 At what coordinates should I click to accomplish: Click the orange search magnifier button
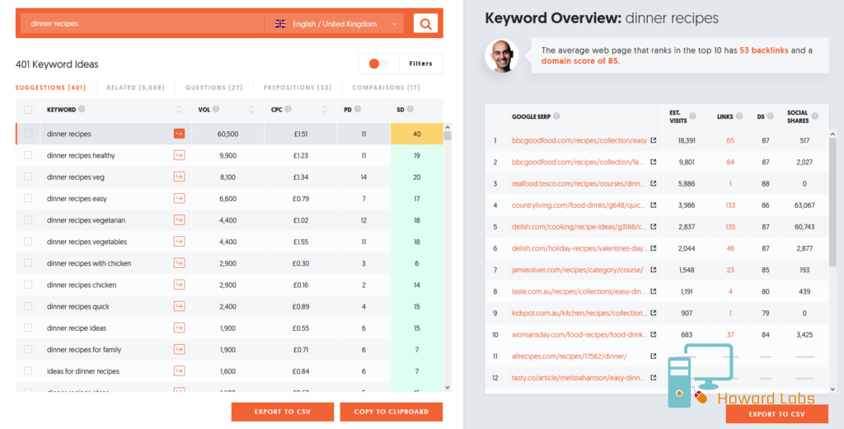pos(425,24)
